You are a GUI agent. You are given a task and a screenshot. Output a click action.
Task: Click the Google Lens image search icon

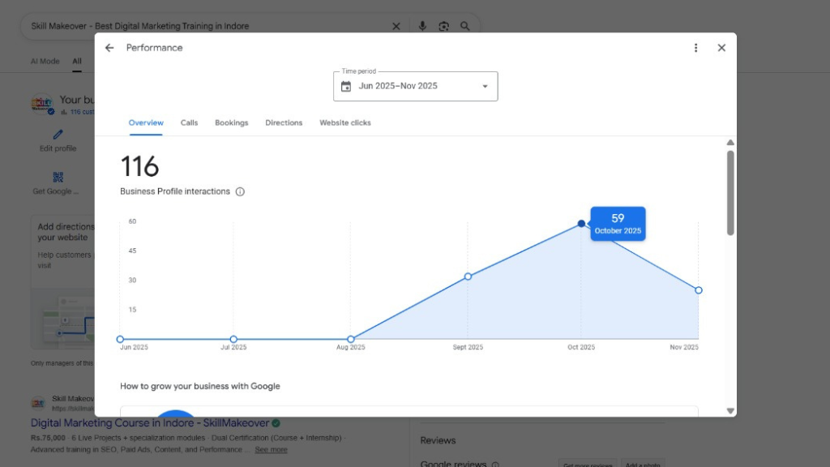point(443,26)
